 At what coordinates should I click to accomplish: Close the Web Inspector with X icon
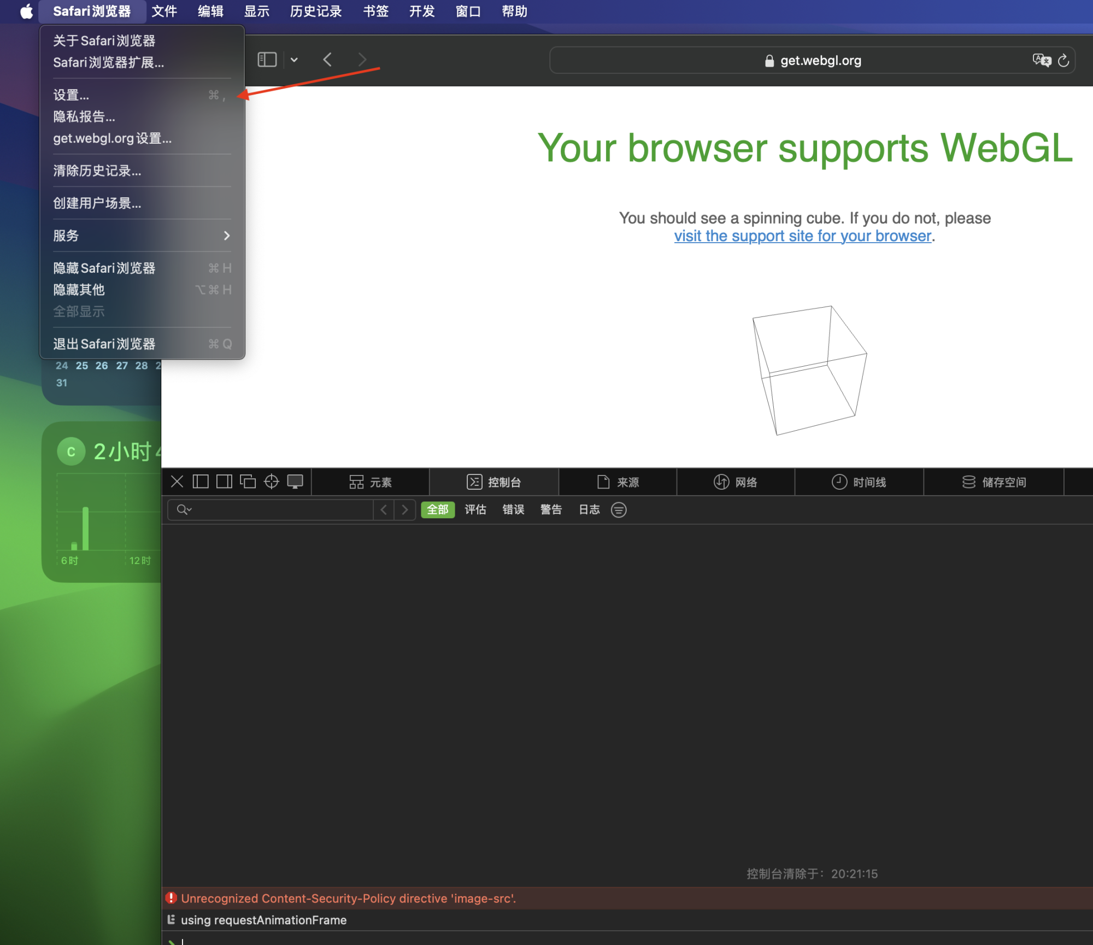[177, 482]
